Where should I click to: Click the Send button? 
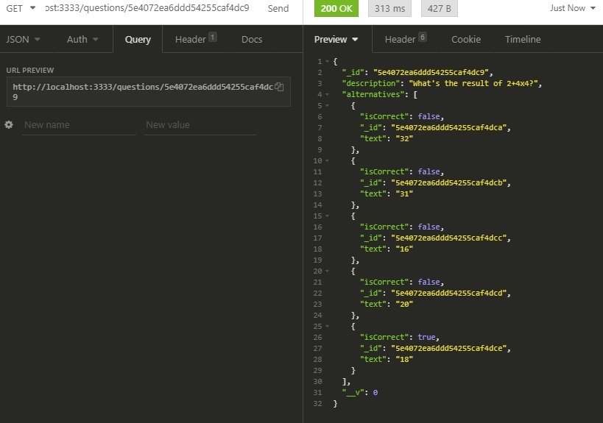coord(278,8)
